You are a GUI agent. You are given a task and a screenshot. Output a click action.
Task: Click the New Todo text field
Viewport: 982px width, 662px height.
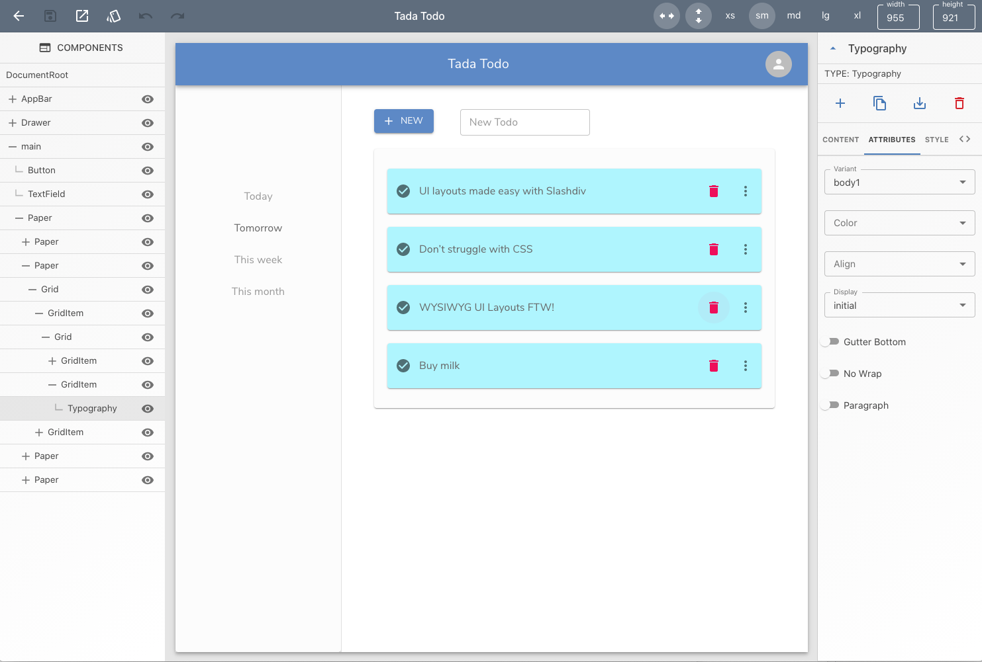click(x=525, y=122)
